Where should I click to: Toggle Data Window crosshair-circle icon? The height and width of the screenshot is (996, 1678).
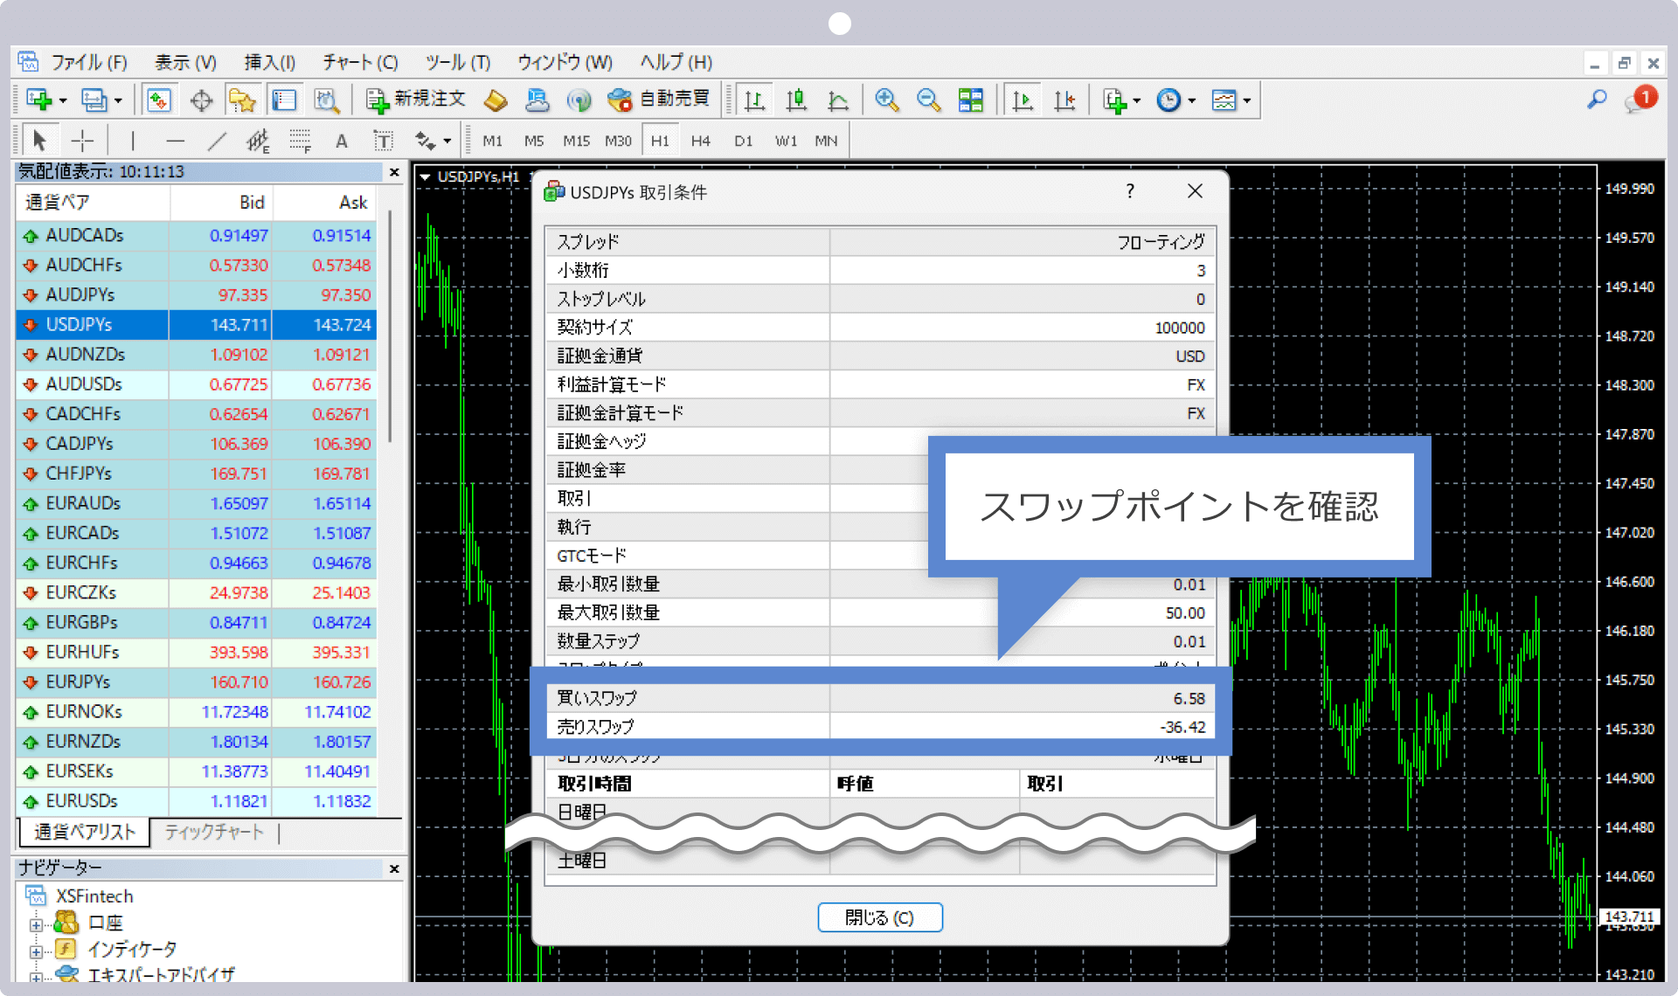pyautogui.click(x=201, y=100)
